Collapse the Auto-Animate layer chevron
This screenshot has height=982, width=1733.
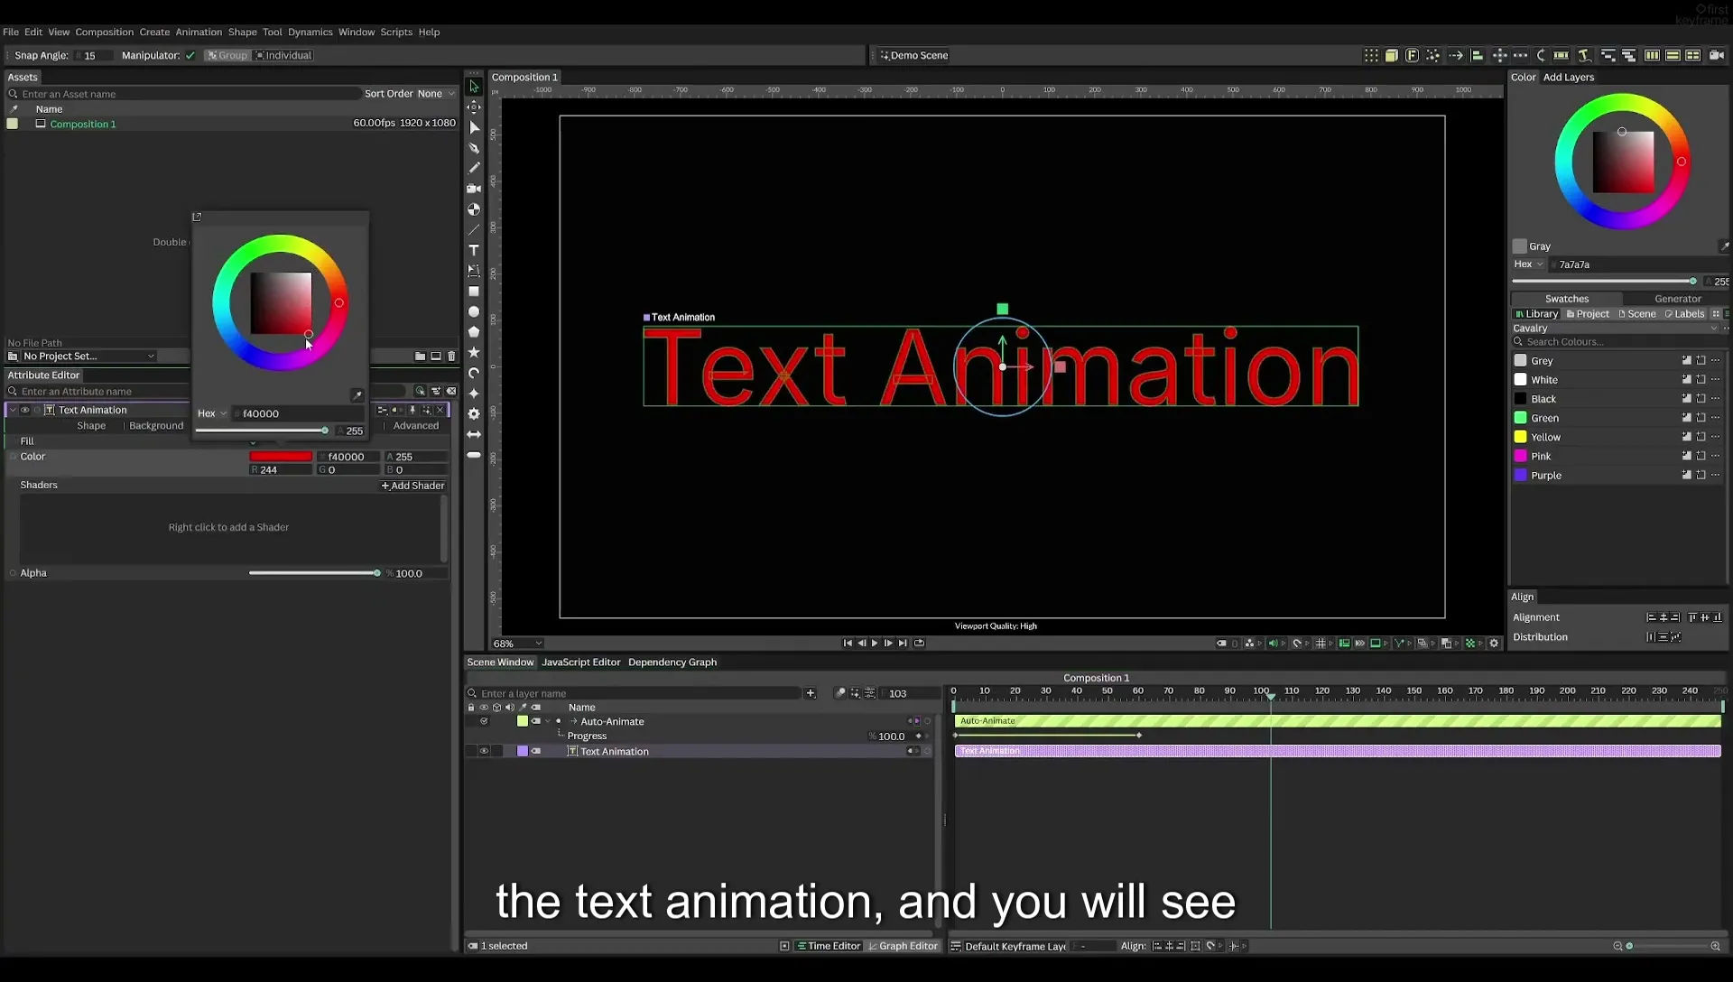tap(548, 721)
